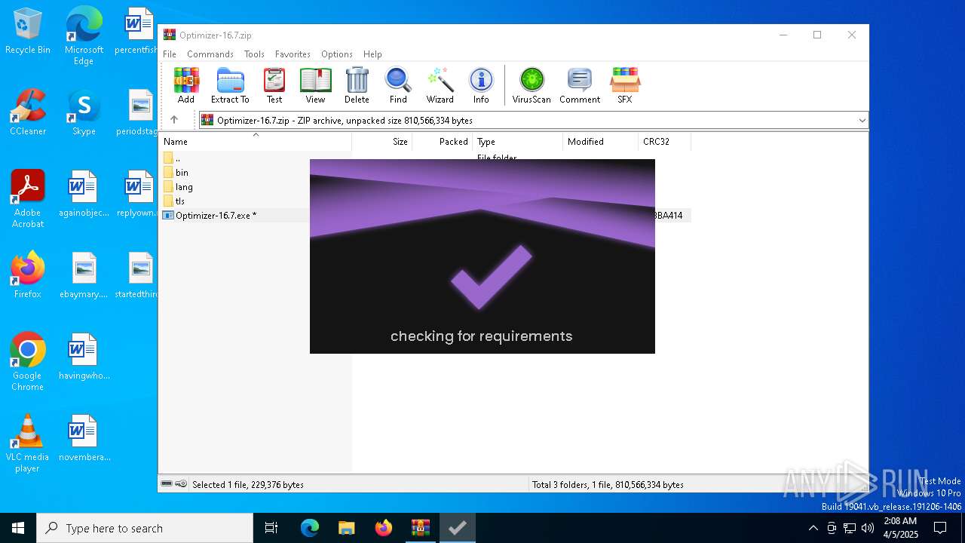Sort by the CRC32 column header

665,141
